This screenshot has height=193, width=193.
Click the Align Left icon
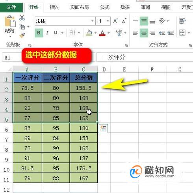point(135,33)
